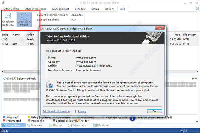Switch to Time view tab
The image size is (200, 133).
coord(35,125)
